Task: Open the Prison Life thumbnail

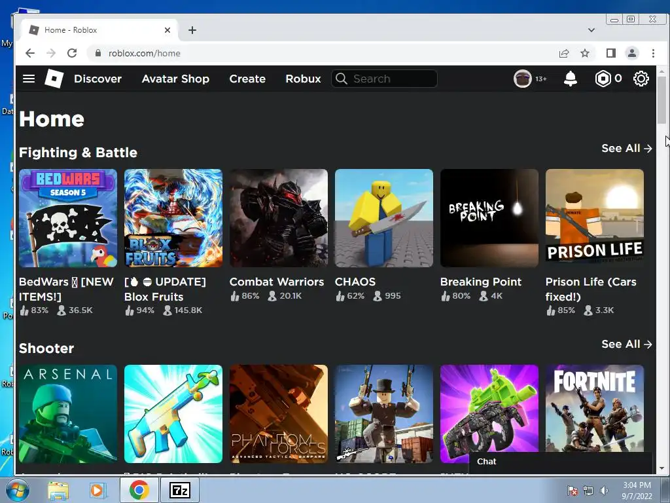Action: click(594, 218)
